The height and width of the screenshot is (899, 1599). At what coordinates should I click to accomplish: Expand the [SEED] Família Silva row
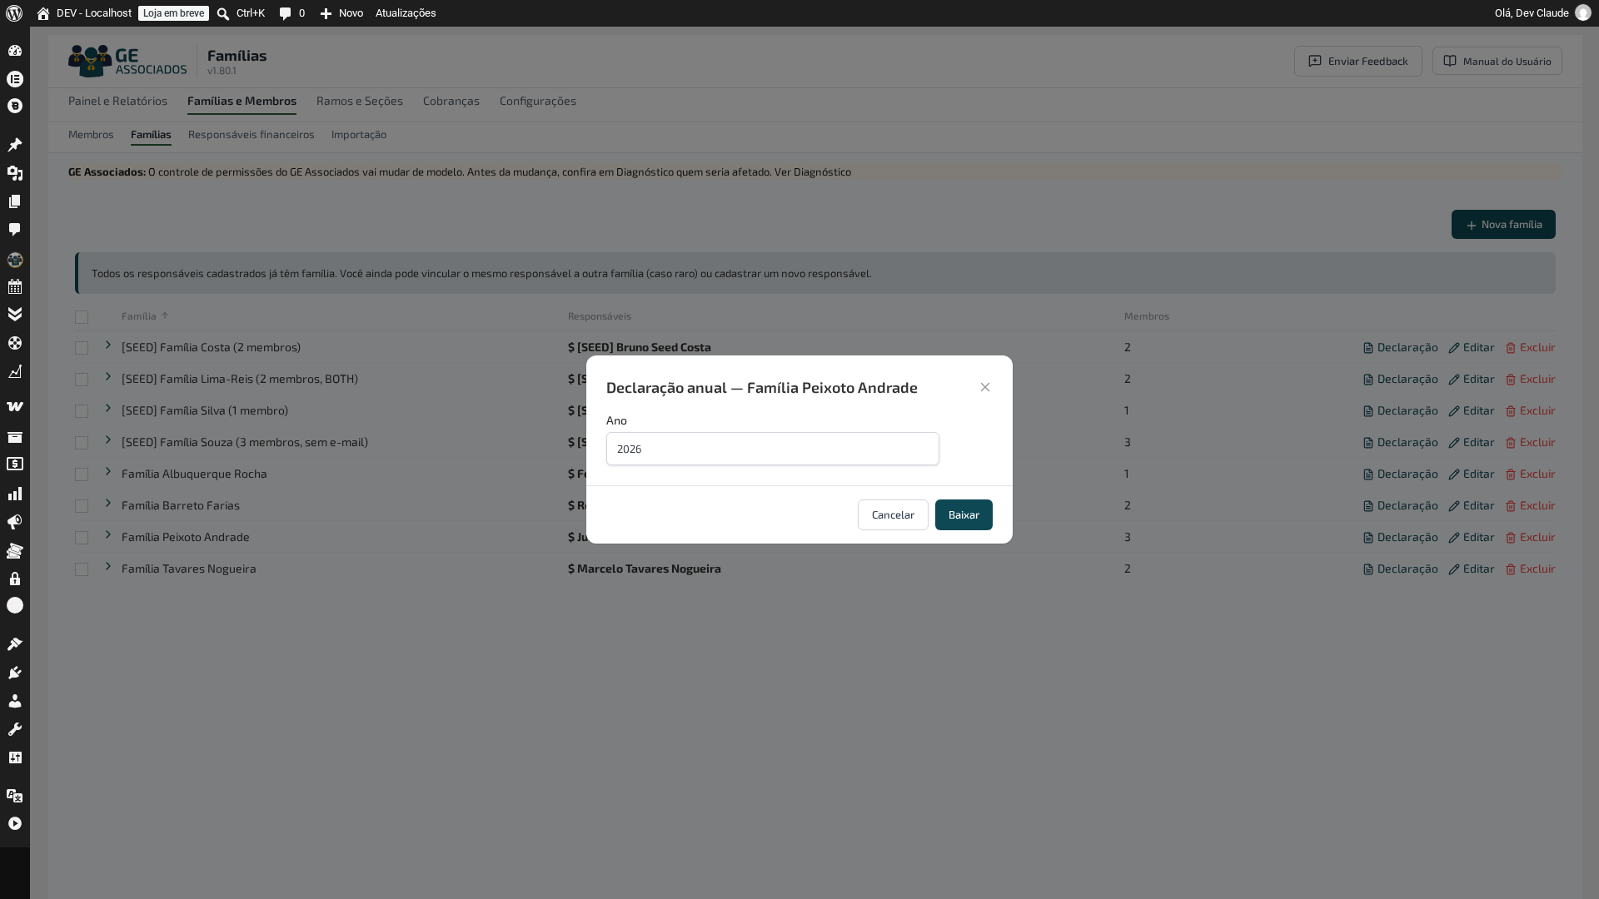(108, 409)
